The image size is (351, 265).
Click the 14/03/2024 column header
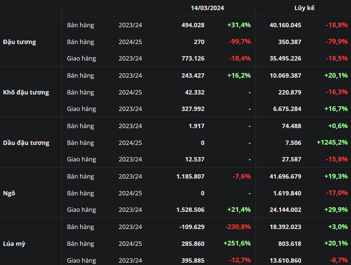[207, 8]
